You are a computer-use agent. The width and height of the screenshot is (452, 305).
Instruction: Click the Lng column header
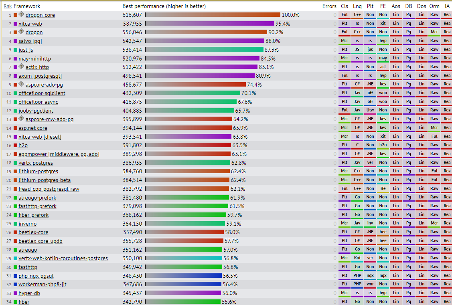click(357, 6)
